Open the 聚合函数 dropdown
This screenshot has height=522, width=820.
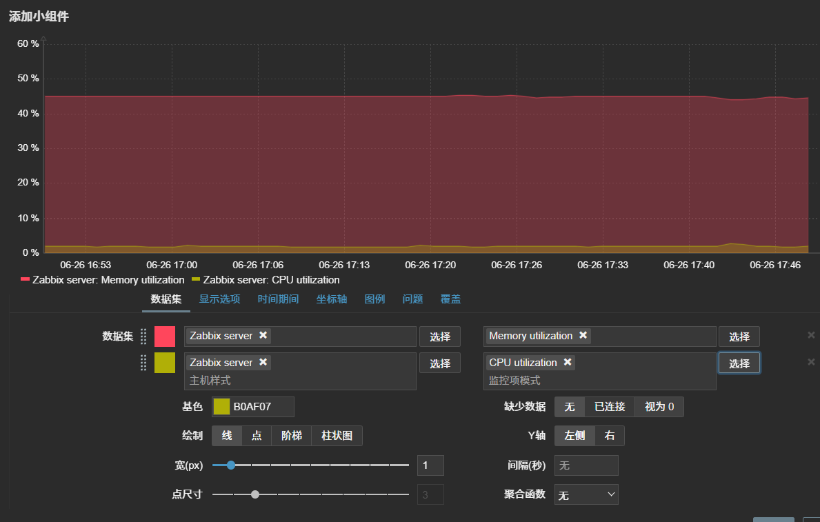tap(586, 494)
